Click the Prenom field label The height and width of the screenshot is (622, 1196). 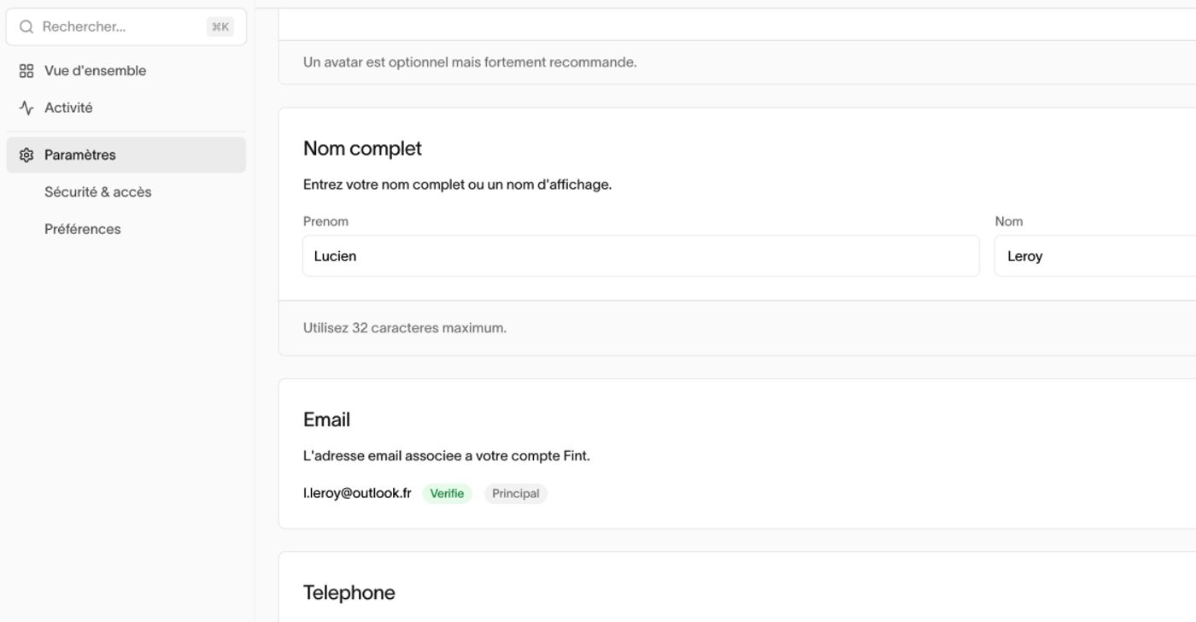(325, 221)
